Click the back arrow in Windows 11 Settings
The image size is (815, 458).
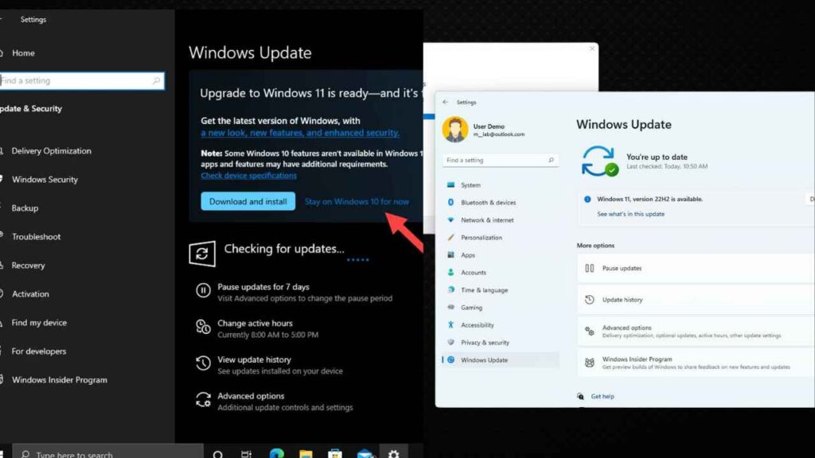tap(446, 103)
